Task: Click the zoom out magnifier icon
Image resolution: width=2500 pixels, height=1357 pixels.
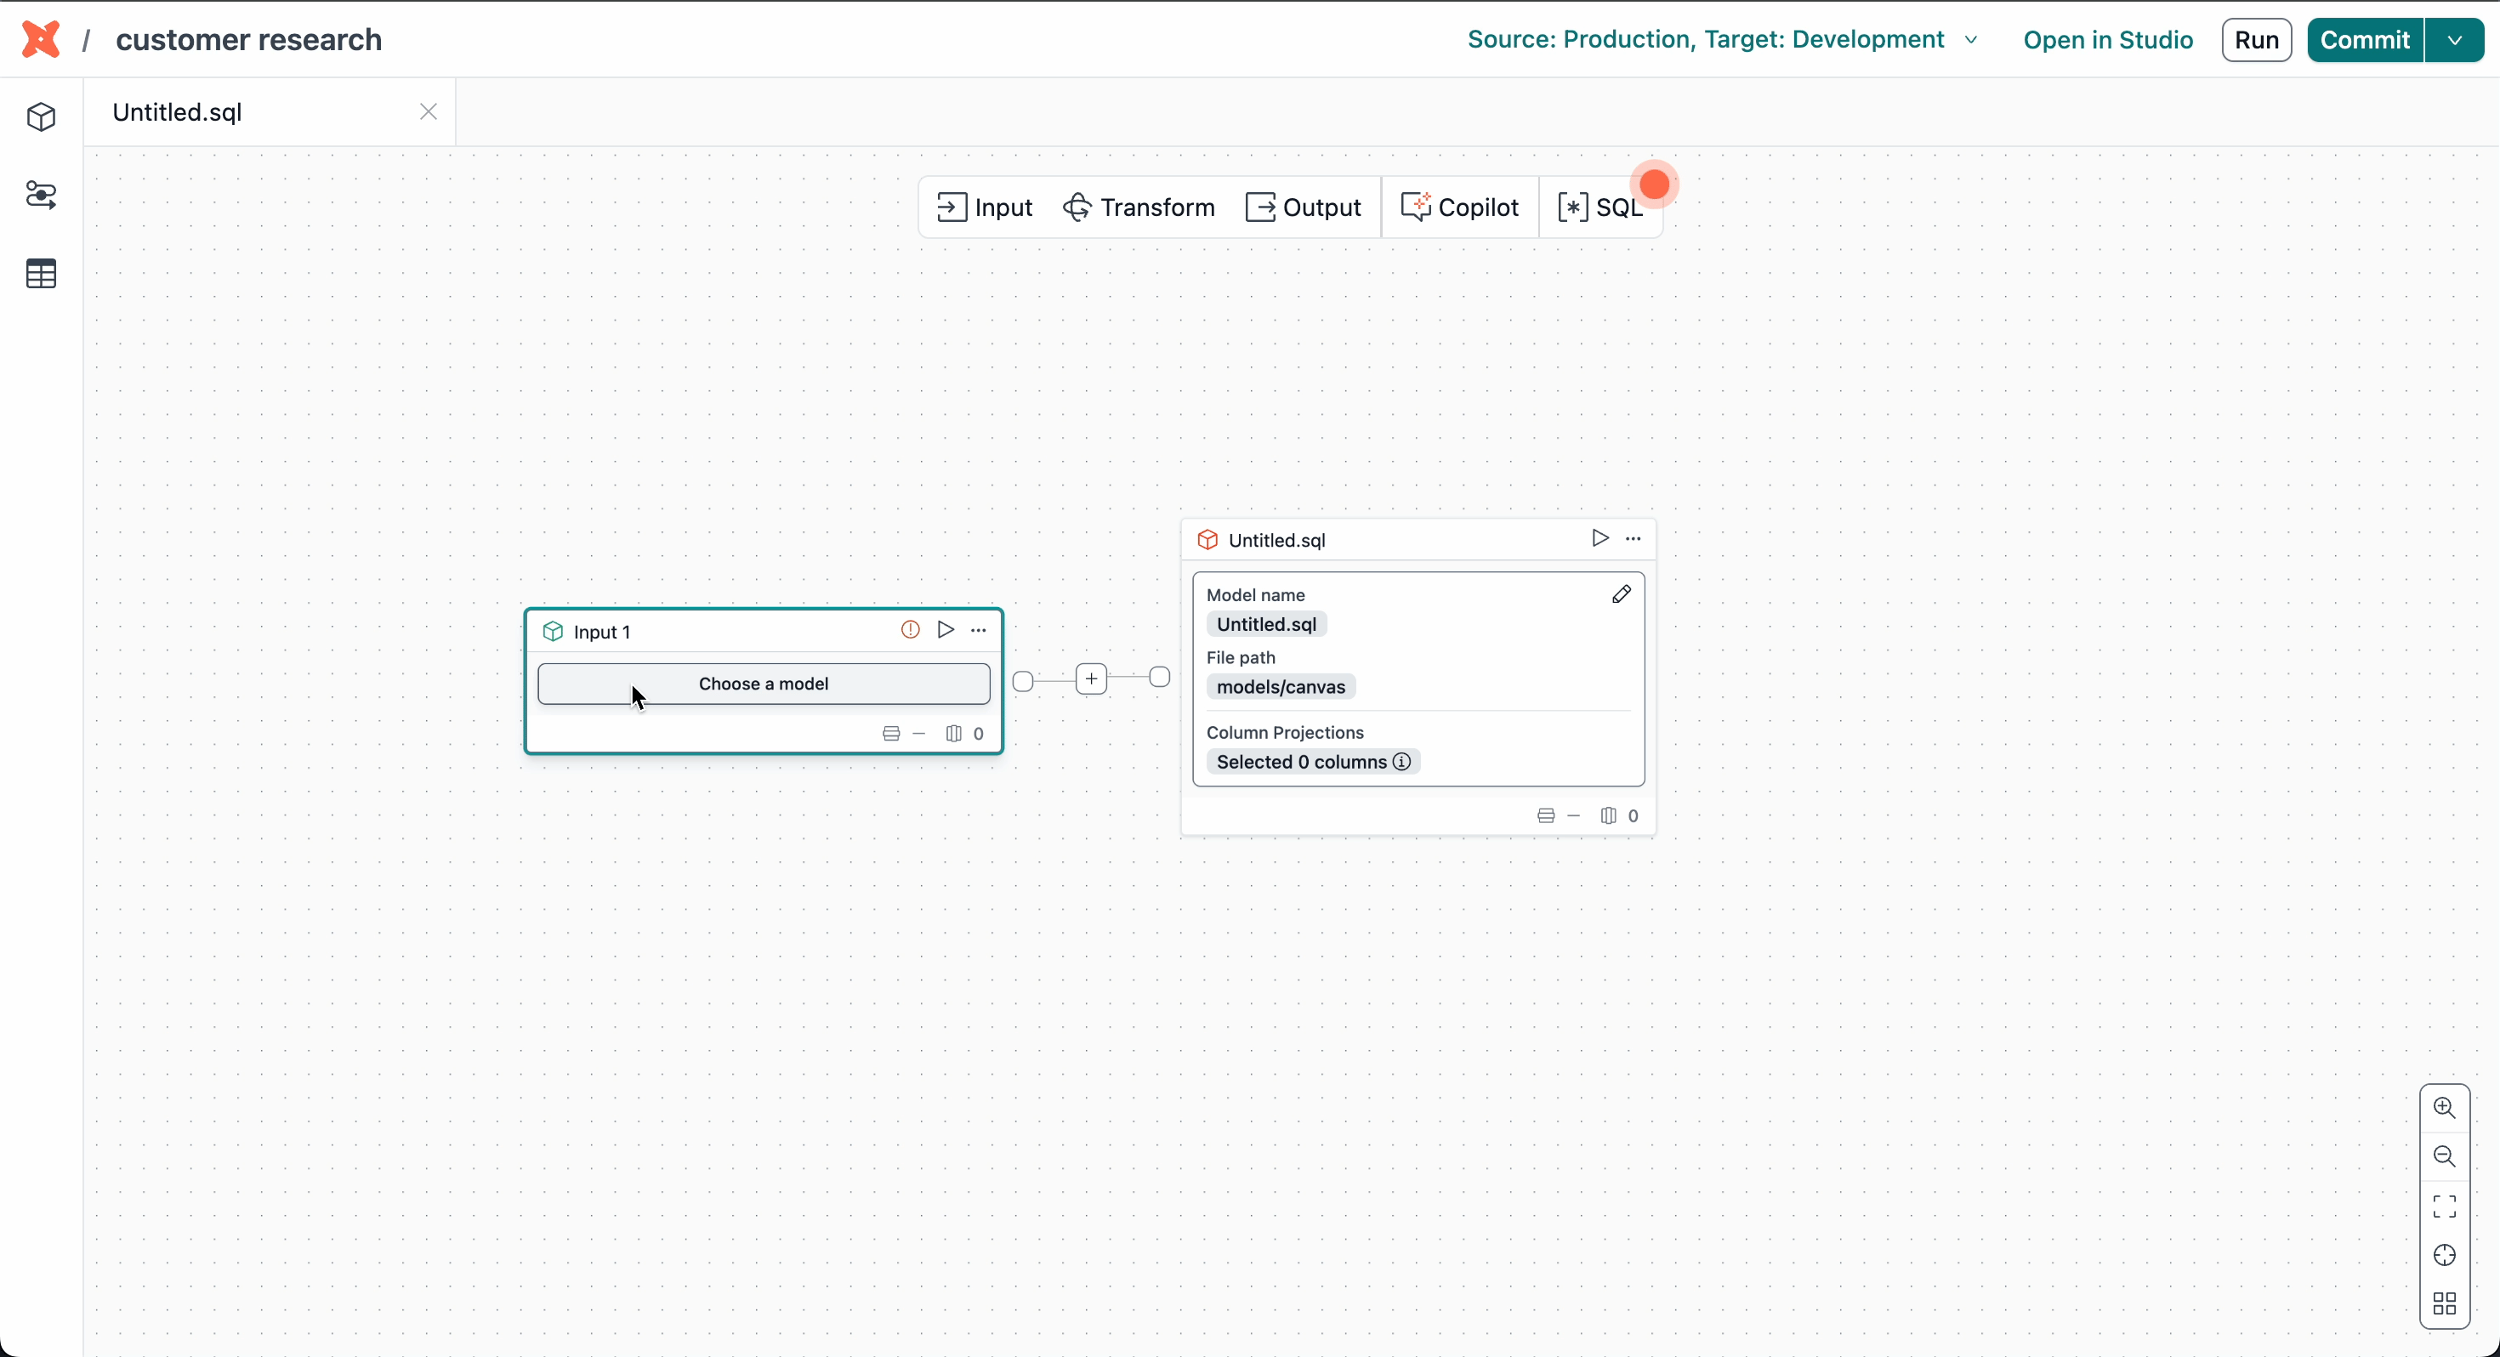Action: point(2445,1157)
